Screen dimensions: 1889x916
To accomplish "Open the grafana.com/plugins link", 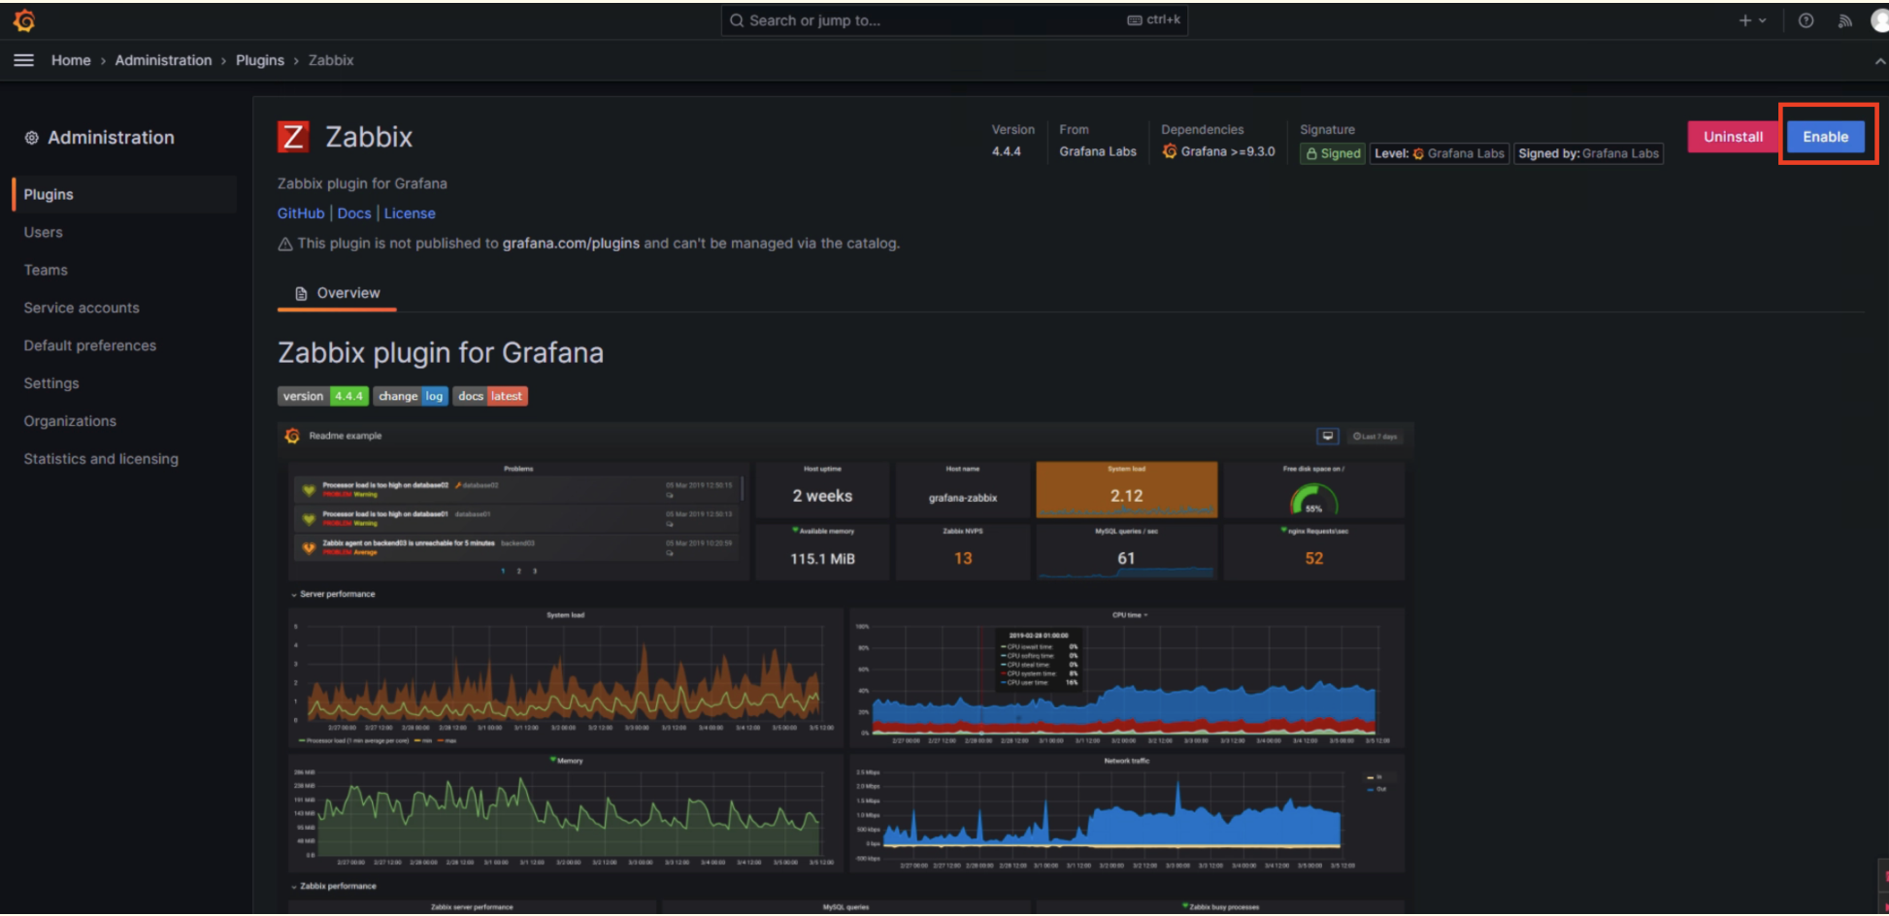I will pyautogui.click(x=571, y=244).
